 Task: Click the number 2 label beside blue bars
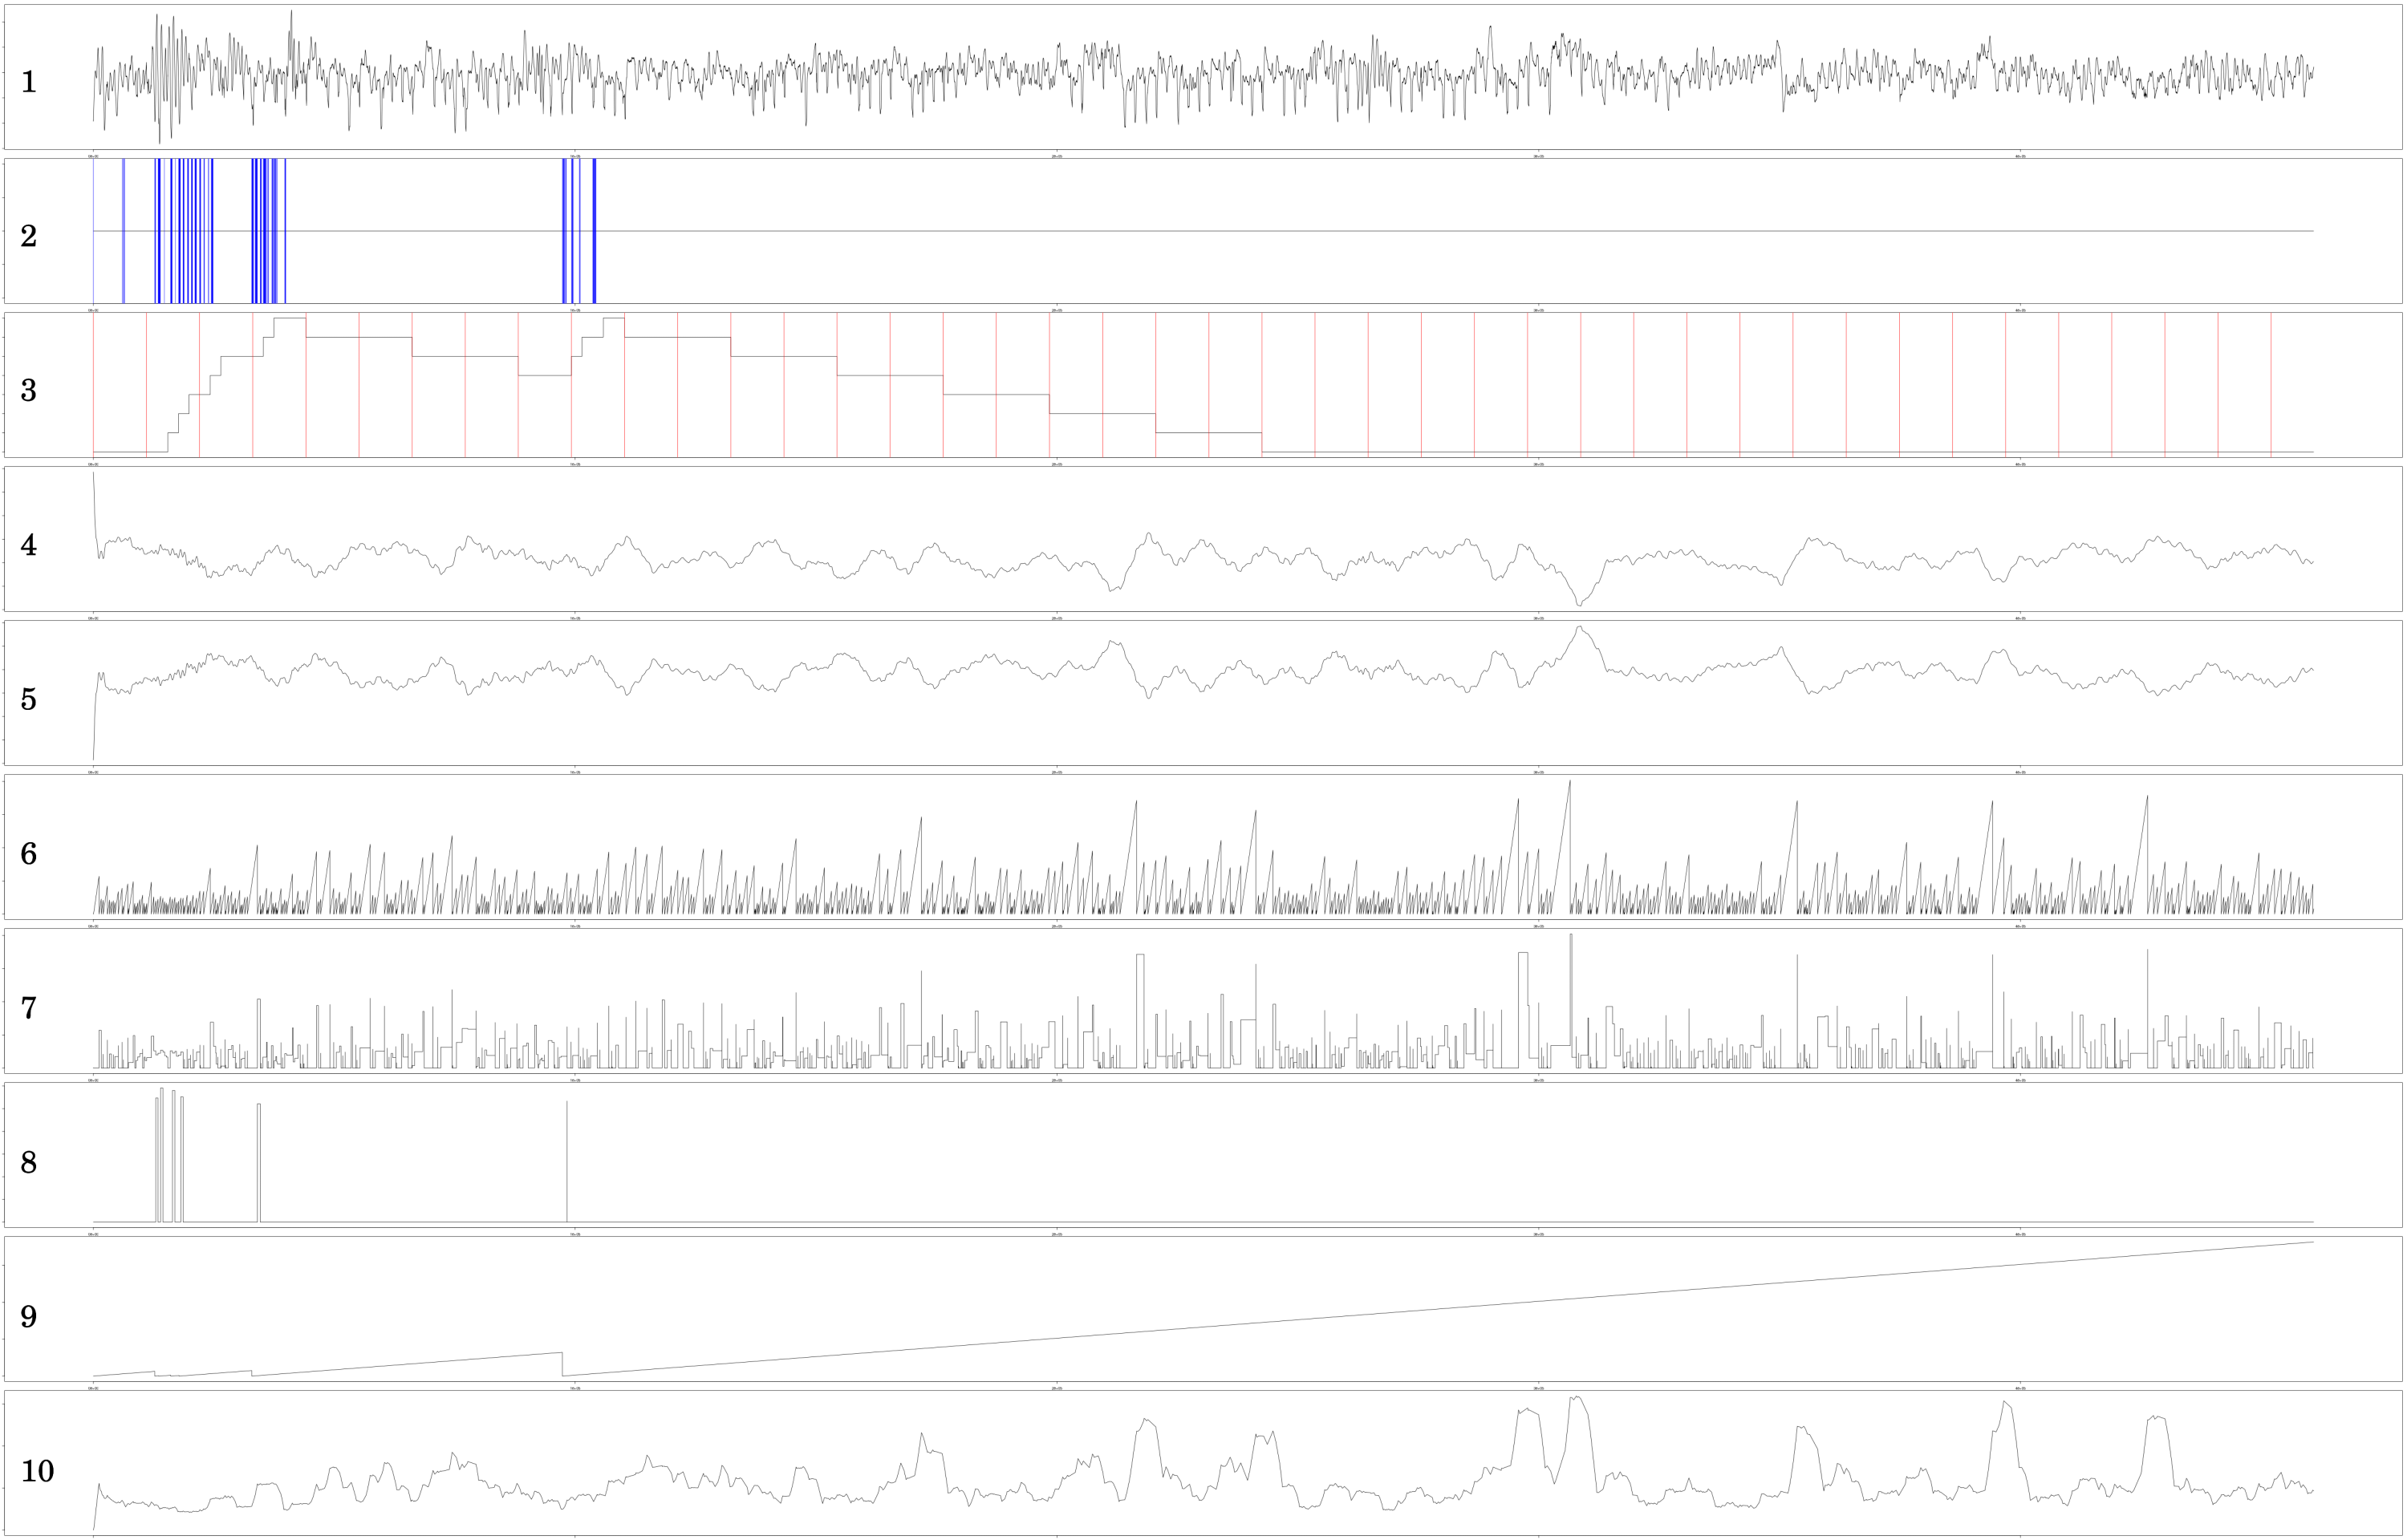[28, 236]
